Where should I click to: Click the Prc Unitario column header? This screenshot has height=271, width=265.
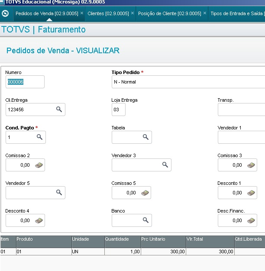click(x=164, y=242)
